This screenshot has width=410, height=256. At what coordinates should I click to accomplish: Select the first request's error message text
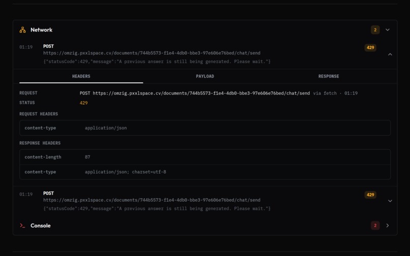pyautogui.click(x=157, y=61)
